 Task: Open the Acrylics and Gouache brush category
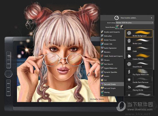click(x=112, y=32)
